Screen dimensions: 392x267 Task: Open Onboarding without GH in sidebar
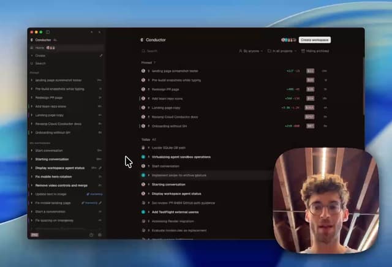click(x=66, y=133)
